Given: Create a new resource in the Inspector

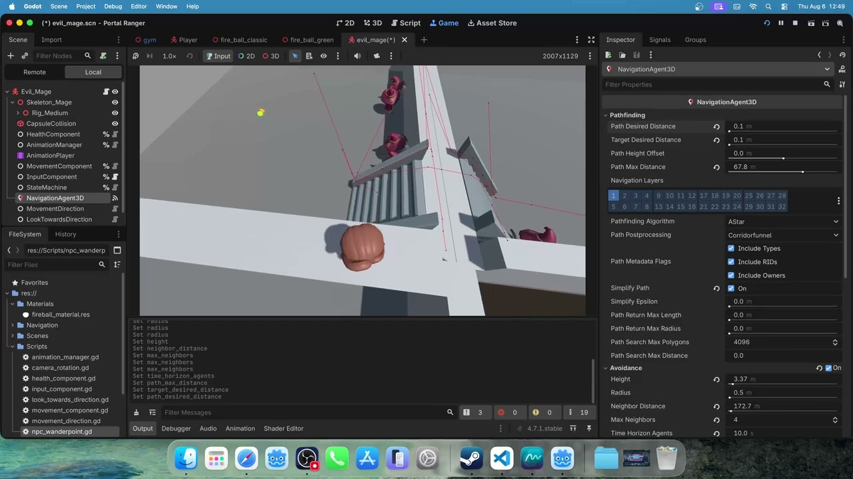Looking at the screenshot, I should pos(608,55).
